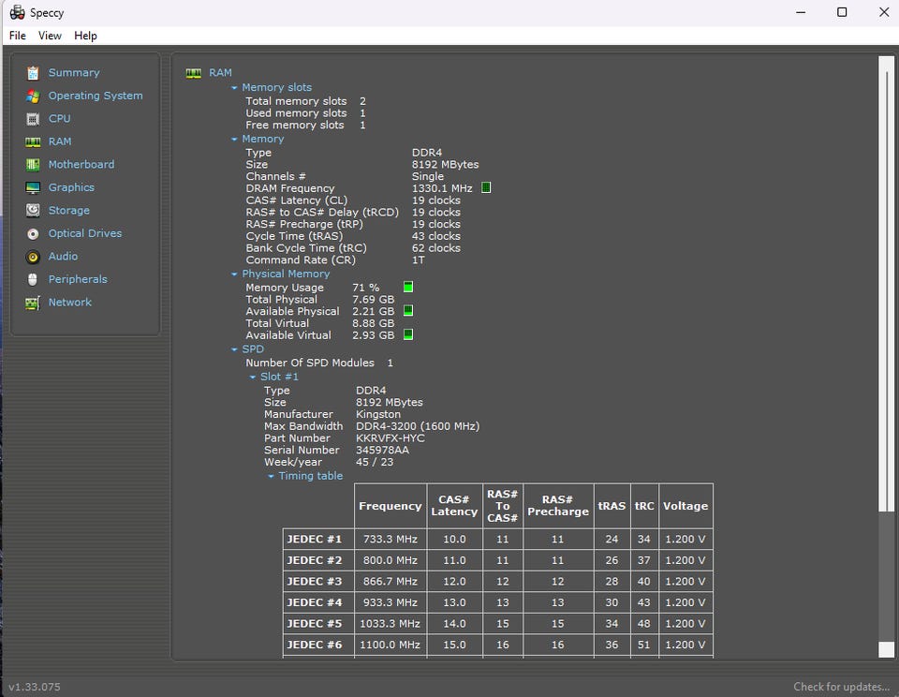899x697 pixels.
Task: Toggle the DRAM Frequency green indicator
Action: (486, 188)
